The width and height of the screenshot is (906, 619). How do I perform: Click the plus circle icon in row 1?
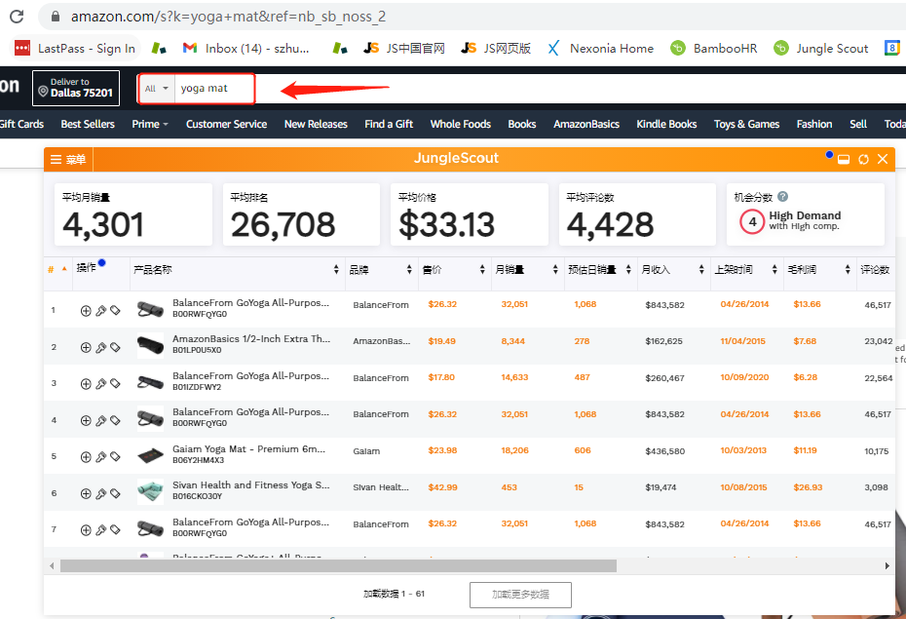[86, 311]
